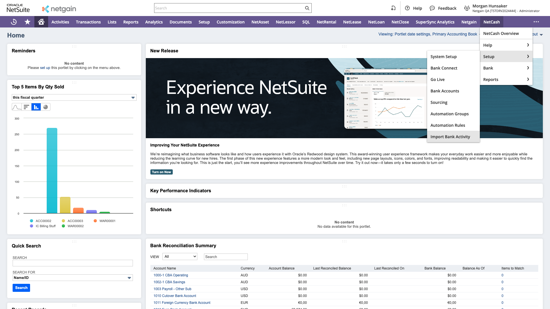This screenshot has height=309, width=550.
Task: Select Go Live menu item
Action: [x=453, y=80]
